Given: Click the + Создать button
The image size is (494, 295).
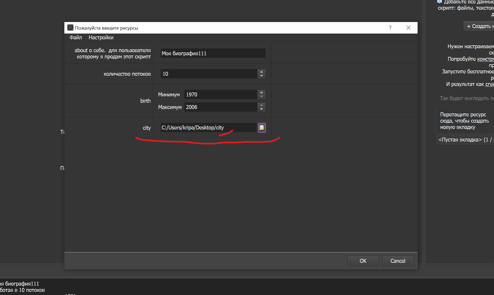Looking at the screenshot, I should [479, 26].
